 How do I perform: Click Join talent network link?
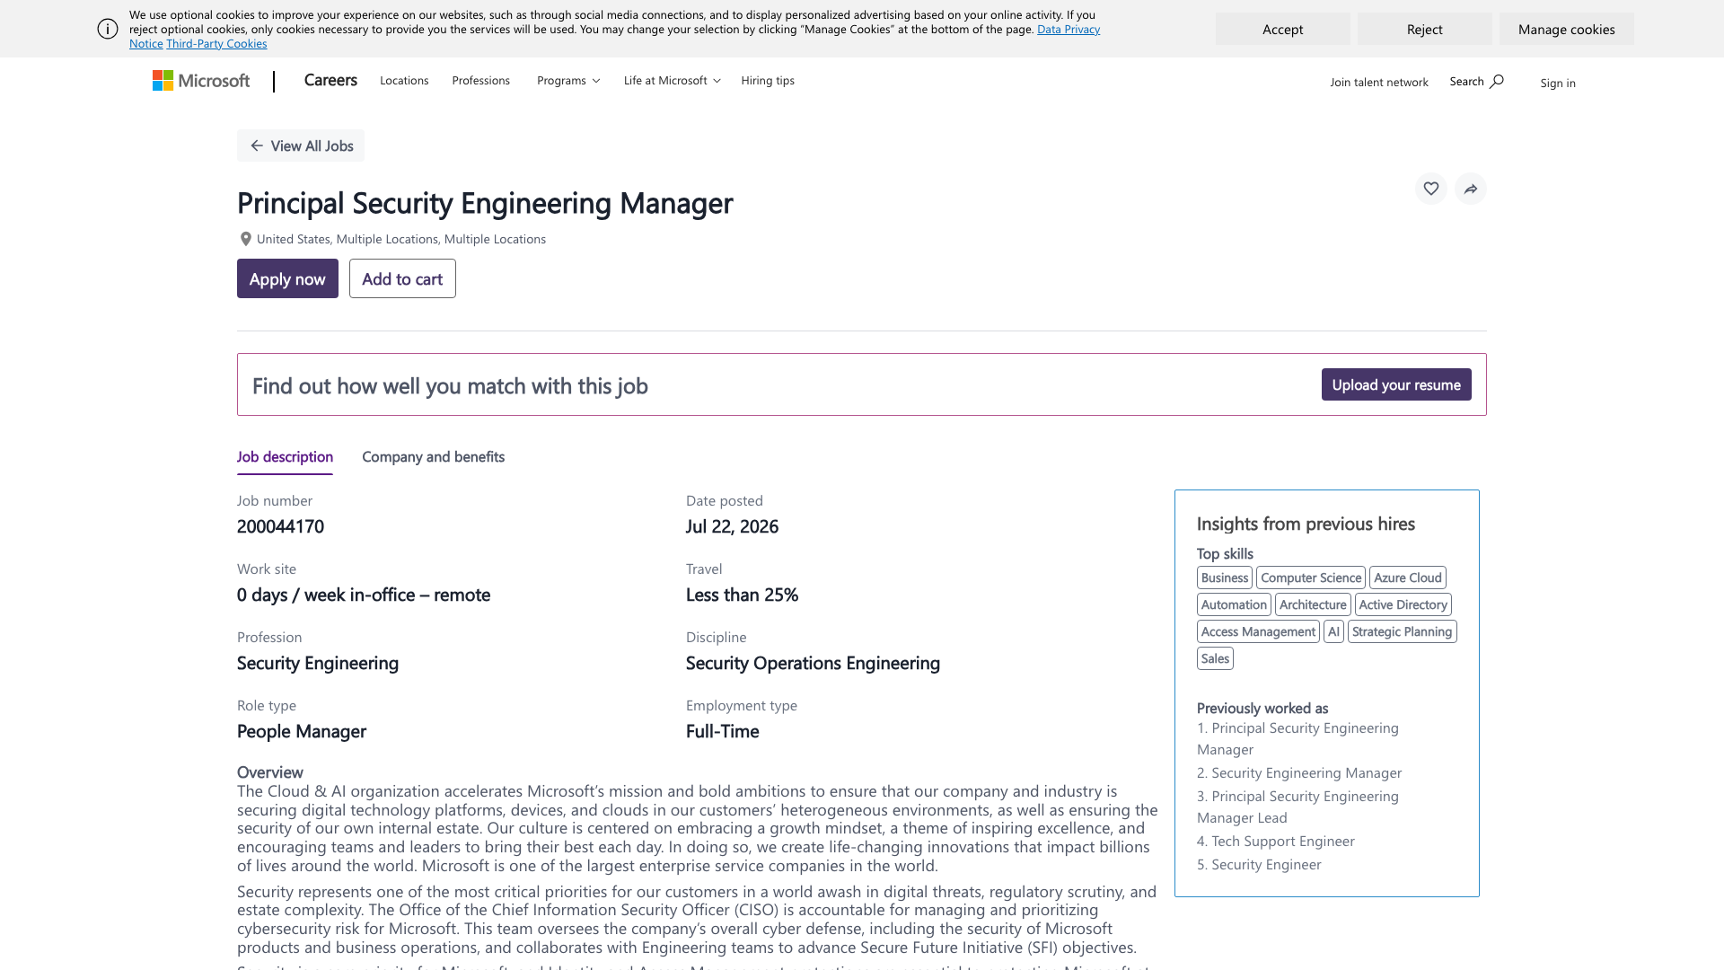(x=1379, y=83)
